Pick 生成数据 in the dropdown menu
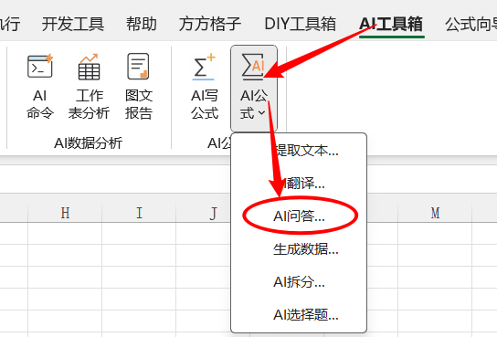The width and height of the screenshot is (497, 337). 300,249
